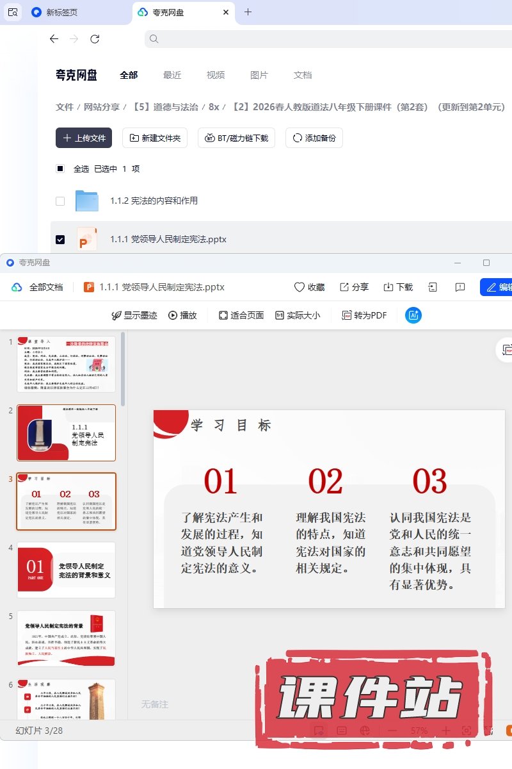The width and height of the screenshot is (512, 769).
Task: Click the AI assistant icon in toolbar
Action: tap(413, 315)
